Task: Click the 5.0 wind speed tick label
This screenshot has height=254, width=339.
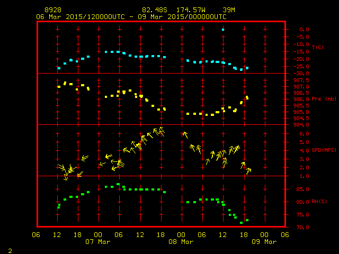Action: coord(304,142)
